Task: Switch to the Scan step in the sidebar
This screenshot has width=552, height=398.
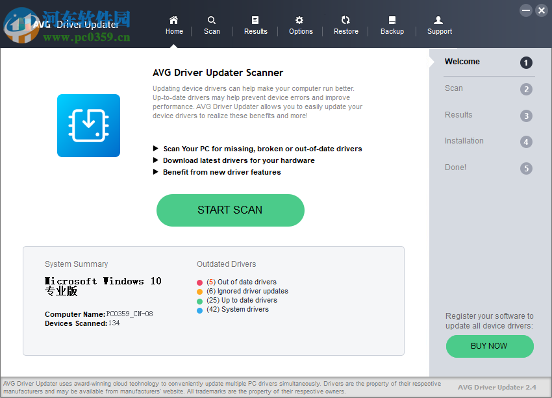Action: 452,88
